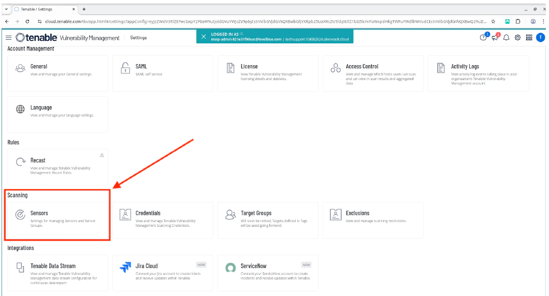This screenshot has height=296, width=549.
Task: Click the Credentials badge icon
Action: [x=125, y=214]
